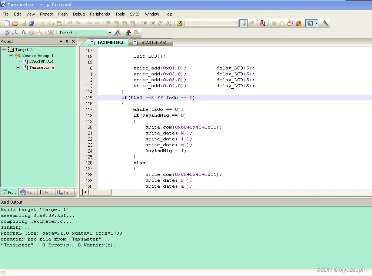Click the Redo arrow icon
This screenshot has height=276, width=372.
pos(78,23)
